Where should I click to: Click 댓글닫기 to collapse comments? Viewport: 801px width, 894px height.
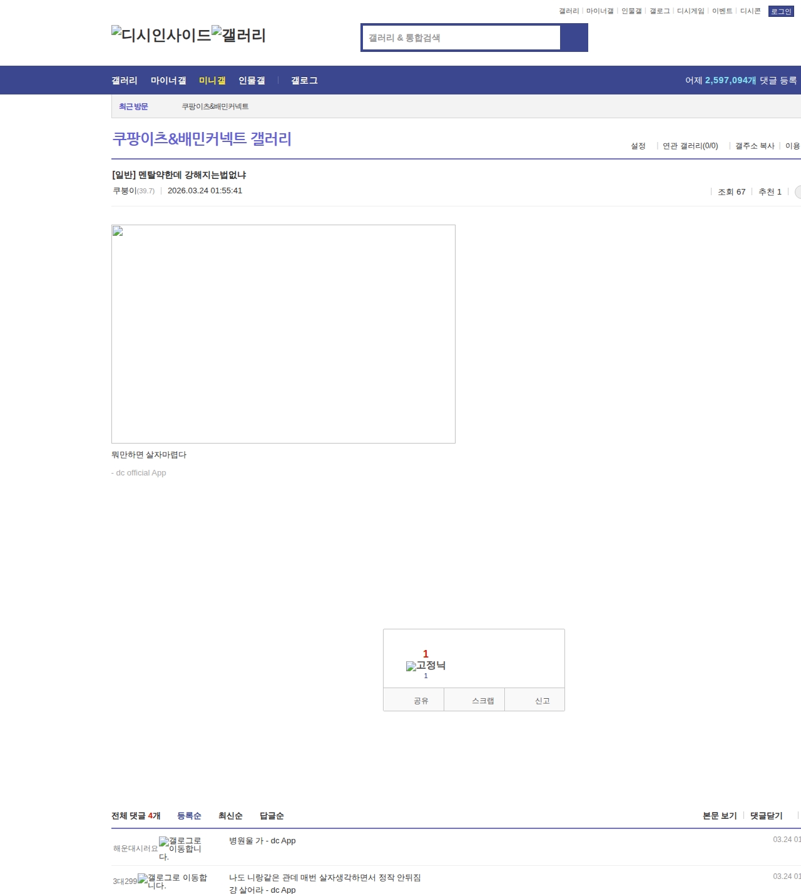pos(767,816)
